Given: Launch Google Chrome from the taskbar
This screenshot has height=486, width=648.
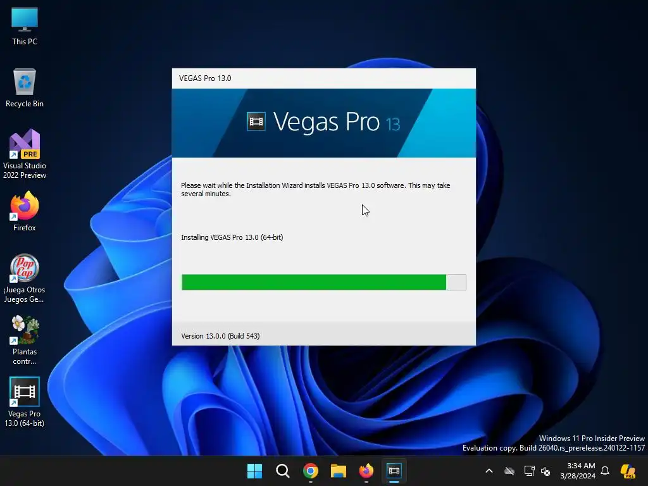Looking at the screenshot, I should pyautogui.click(x=310, y=471).
